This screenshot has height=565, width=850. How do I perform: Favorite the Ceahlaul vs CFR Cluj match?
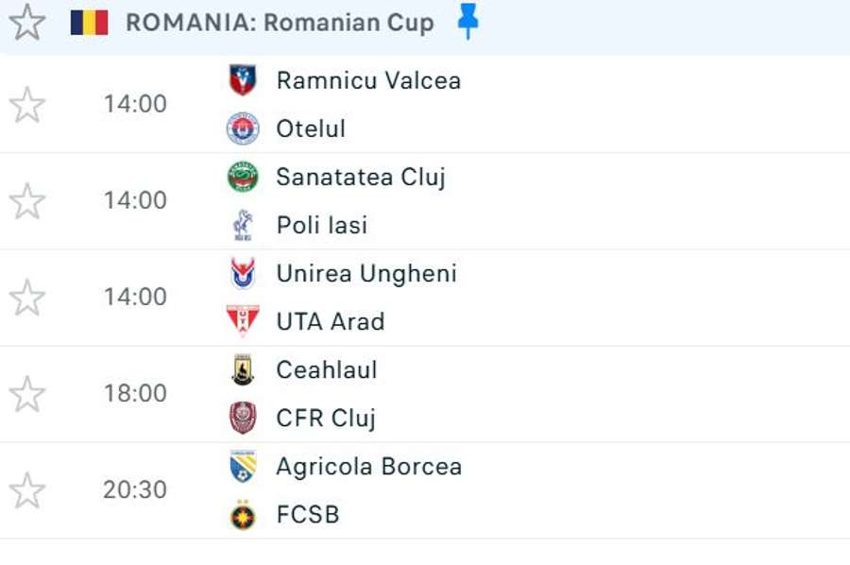coord(26,394)
